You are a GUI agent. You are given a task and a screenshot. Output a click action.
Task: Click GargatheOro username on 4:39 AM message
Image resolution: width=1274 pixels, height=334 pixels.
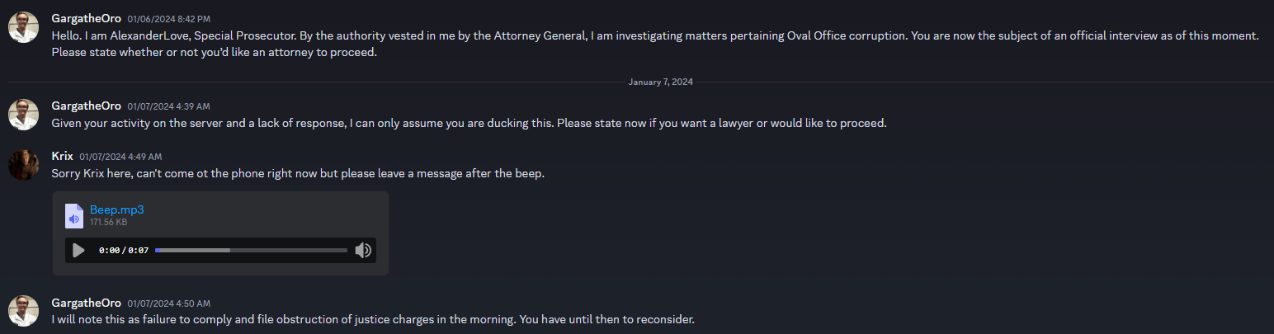pyautogui.click(x=86, y=106)
